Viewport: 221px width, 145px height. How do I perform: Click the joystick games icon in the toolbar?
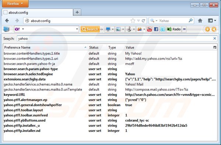coord(129,29)
